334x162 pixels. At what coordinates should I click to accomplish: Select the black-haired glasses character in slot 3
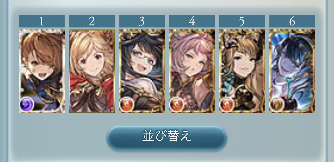142,71
